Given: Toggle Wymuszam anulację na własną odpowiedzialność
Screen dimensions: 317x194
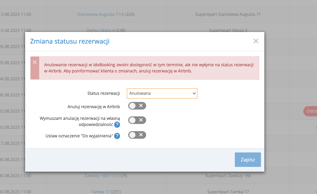Looking at the screenshot, I should click(137, 120).
